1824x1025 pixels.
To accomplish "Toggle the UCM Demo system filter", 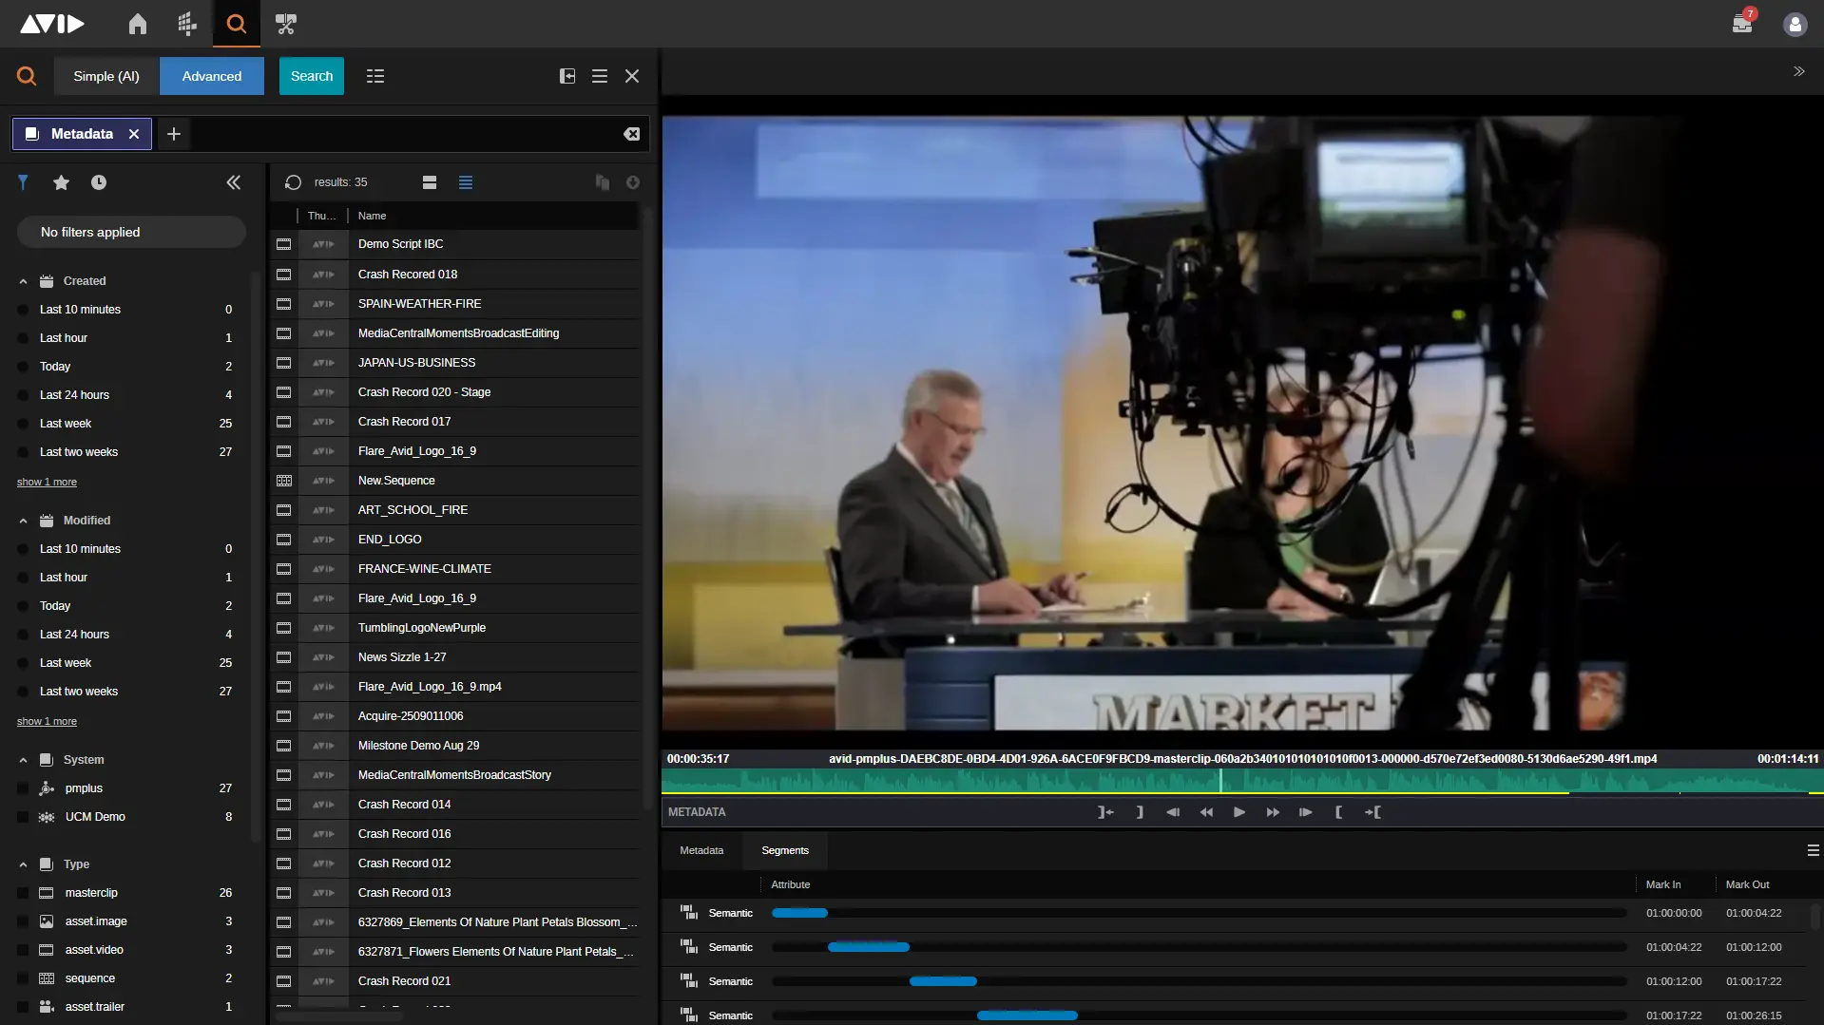I will 23,817.
